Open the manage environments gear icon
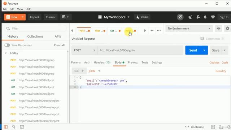 (x=227, y=28)
